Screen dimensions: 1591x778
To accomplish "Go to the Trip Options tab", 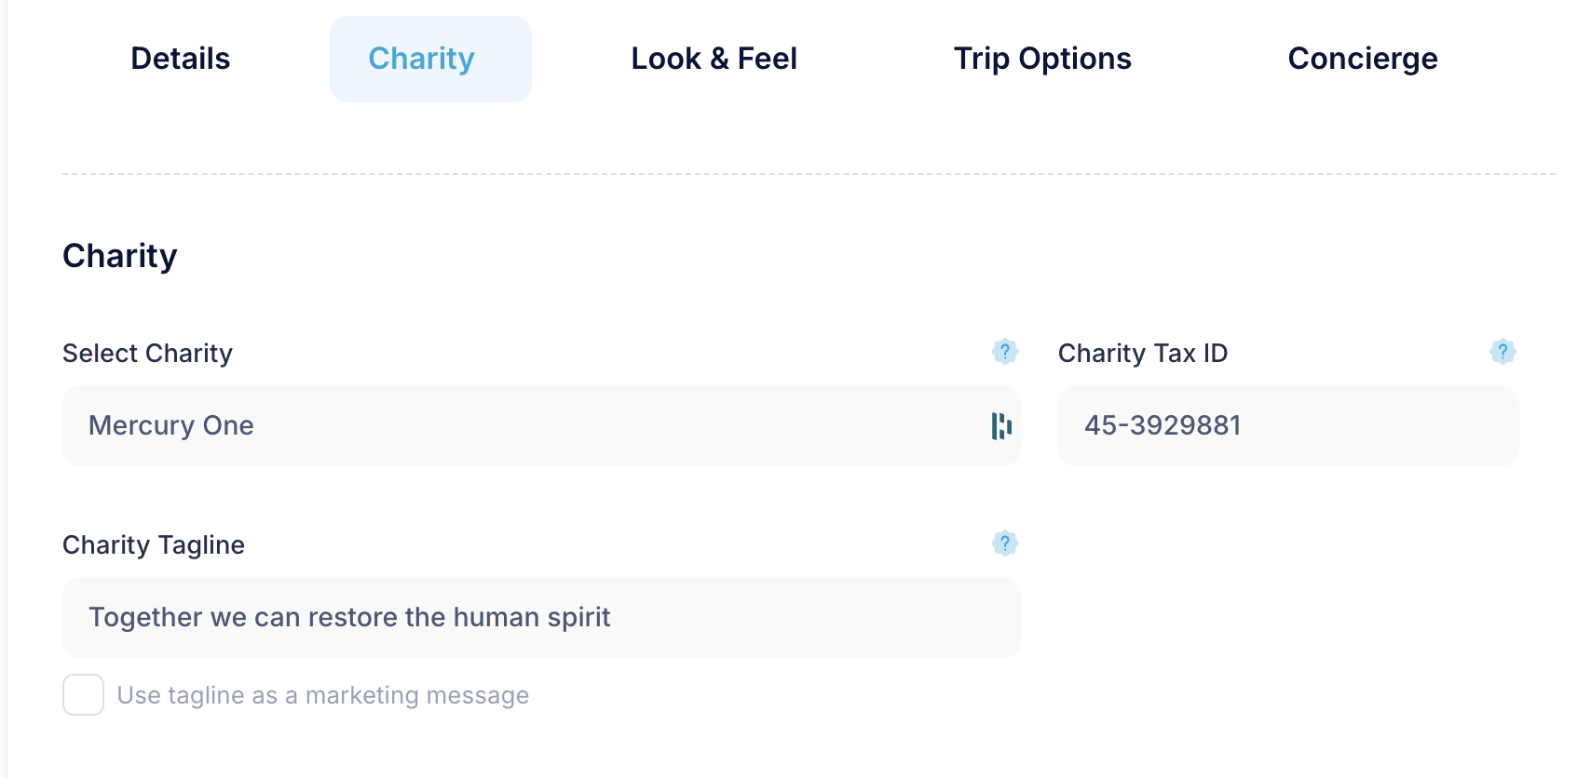I will click(1042, 59).
